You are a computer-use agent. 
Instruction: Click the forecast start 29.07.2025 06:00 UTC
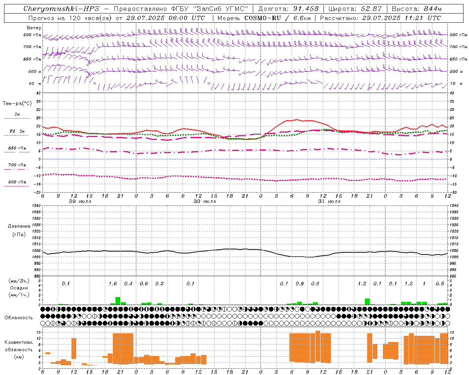pyautogui.click(x=165, y=18)
